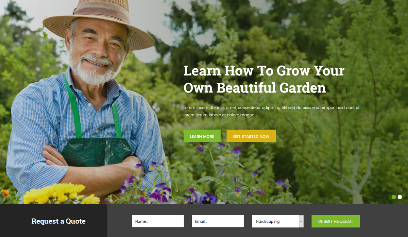
Task: Click the dark panel around Request a Quote
Action: coord(54,220)
